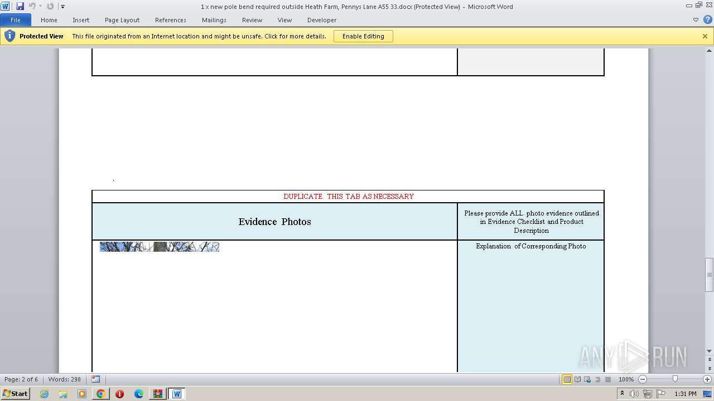Click the 1:31 PM clock in system tray

(x=686, y=394)
